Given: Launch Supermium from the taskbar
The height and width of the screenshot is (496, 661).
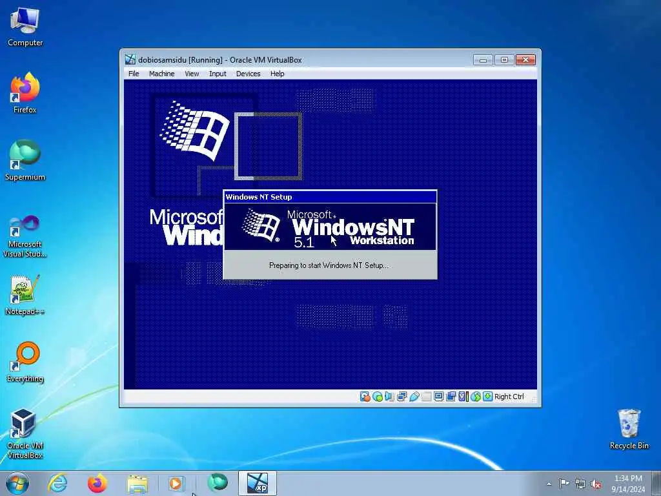Looking at the screenshot, I should 217,483.
